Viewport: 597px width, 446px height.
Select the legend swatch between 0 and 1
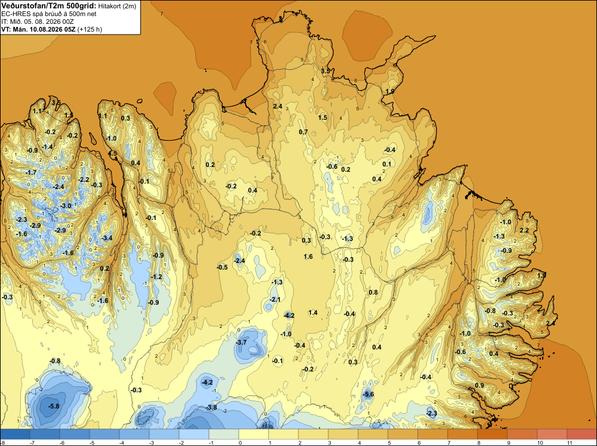coord(254,434)
